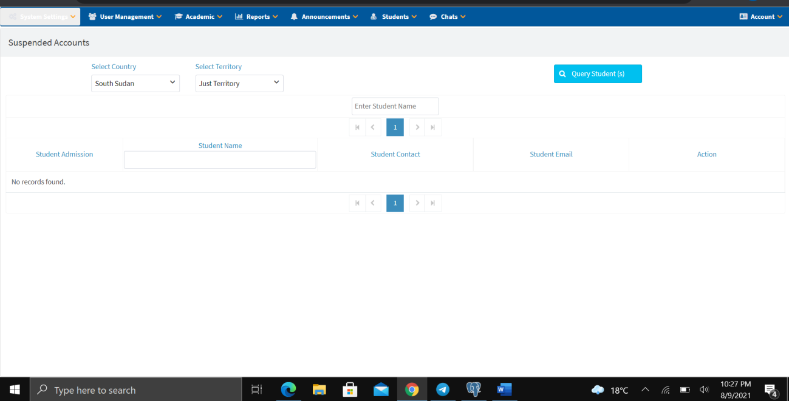
Task: Select page 1 in the top paginator
Action: click(x=395, y=127)
